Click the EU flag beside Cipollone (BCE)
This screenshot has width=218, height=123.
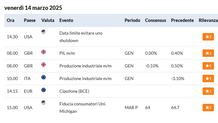44,90
